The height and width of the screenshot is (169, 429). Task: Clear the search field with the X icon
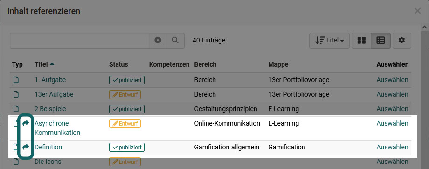click(x=158, y=40)
